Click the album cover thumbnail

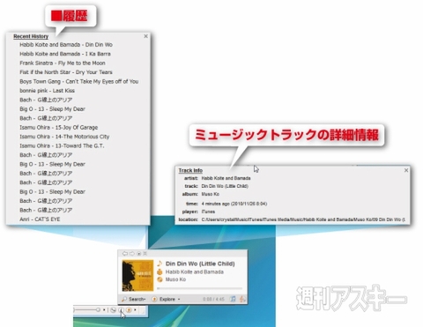coord(137,275)
